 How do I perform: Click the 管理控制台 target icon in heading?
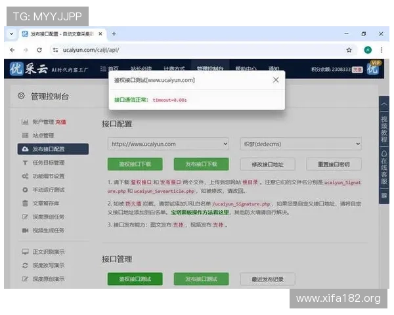(22, 96)
